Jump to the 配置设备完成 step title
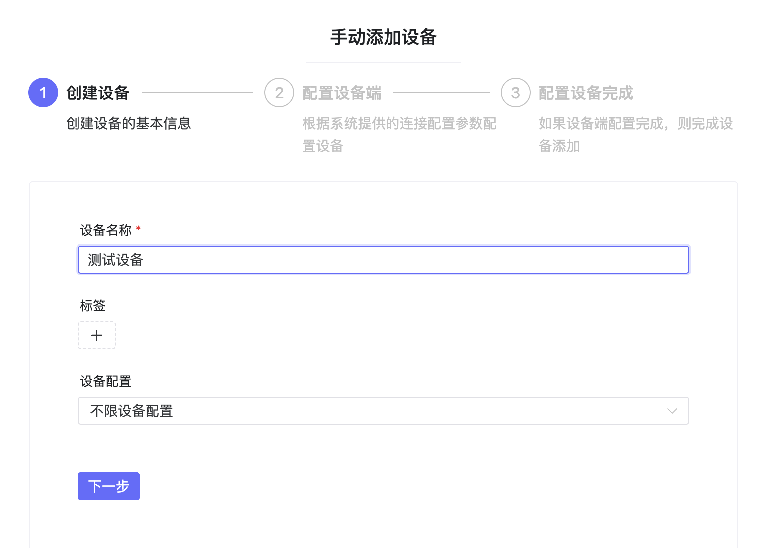Screen dimensions: 776x548 (586, 93)
